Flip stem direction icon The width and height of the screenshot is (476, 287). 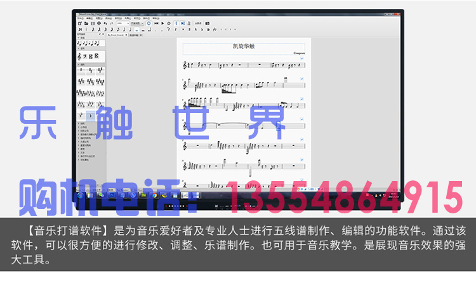click(215, 29)
